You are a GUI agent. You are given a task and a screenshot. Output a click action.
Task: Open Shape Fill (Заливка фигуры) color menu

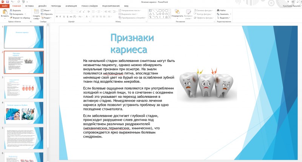[x=203, y=11]
